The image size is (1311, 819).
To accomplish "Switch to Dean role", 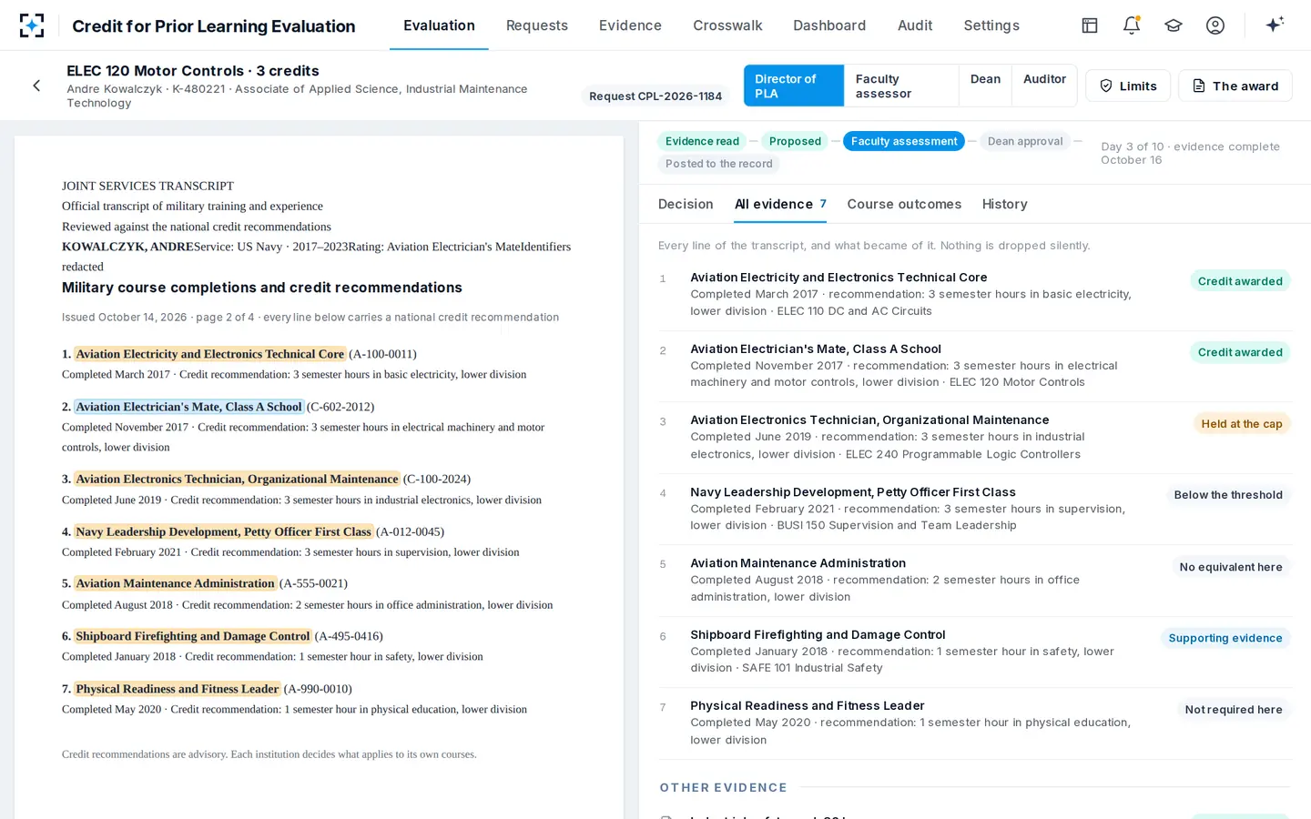I will point(985,86).
